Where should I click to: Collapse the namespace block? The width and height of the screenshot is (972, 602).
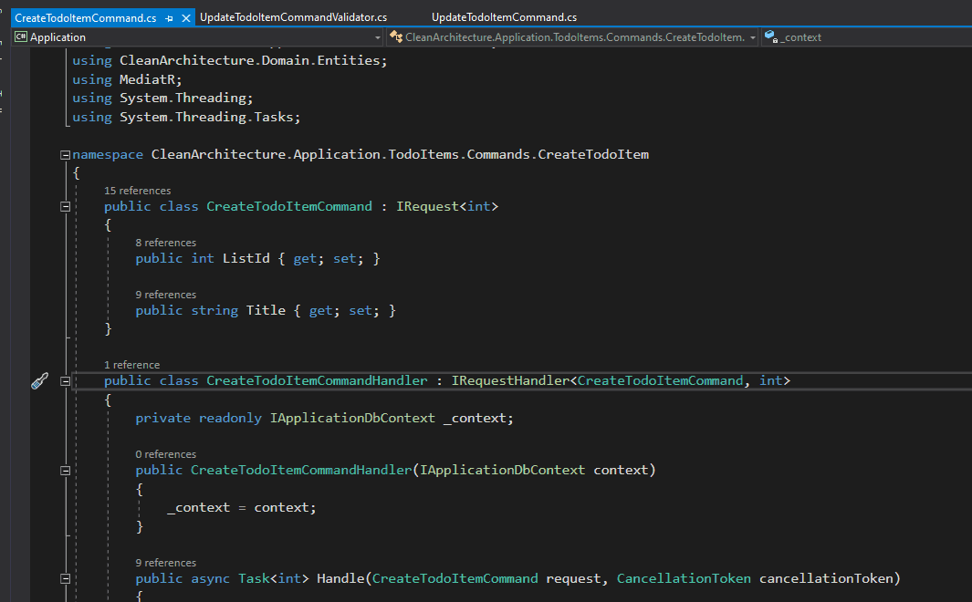point(65,155)
